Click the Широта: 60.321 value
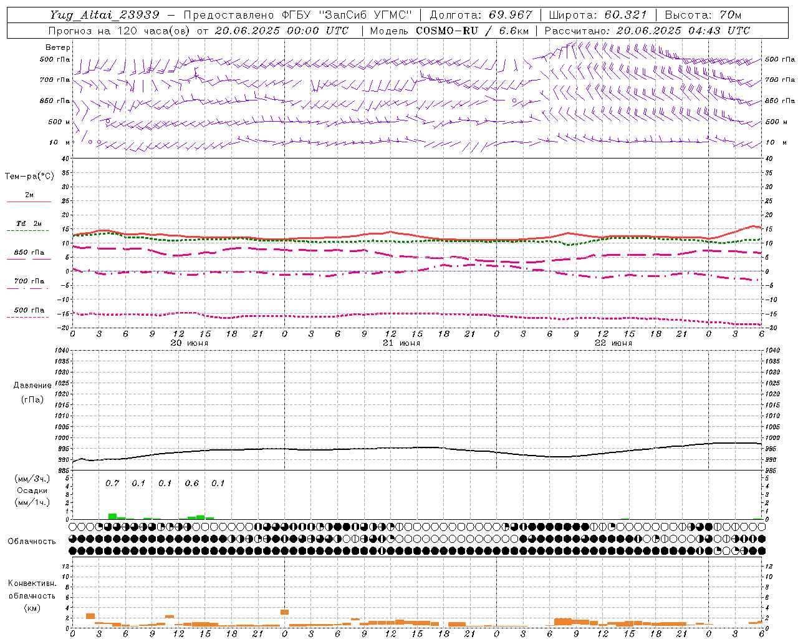 tap(598, 15)
